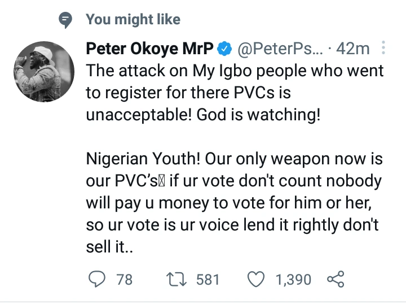Click the 'You might like' label

(x=133, y=20)
